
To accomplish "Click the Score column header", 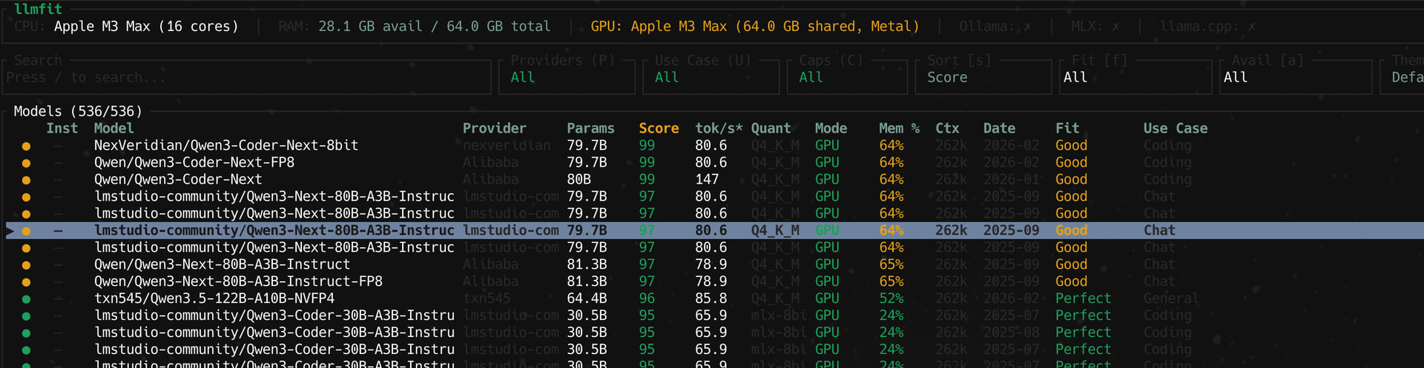I will click(659, 129).
